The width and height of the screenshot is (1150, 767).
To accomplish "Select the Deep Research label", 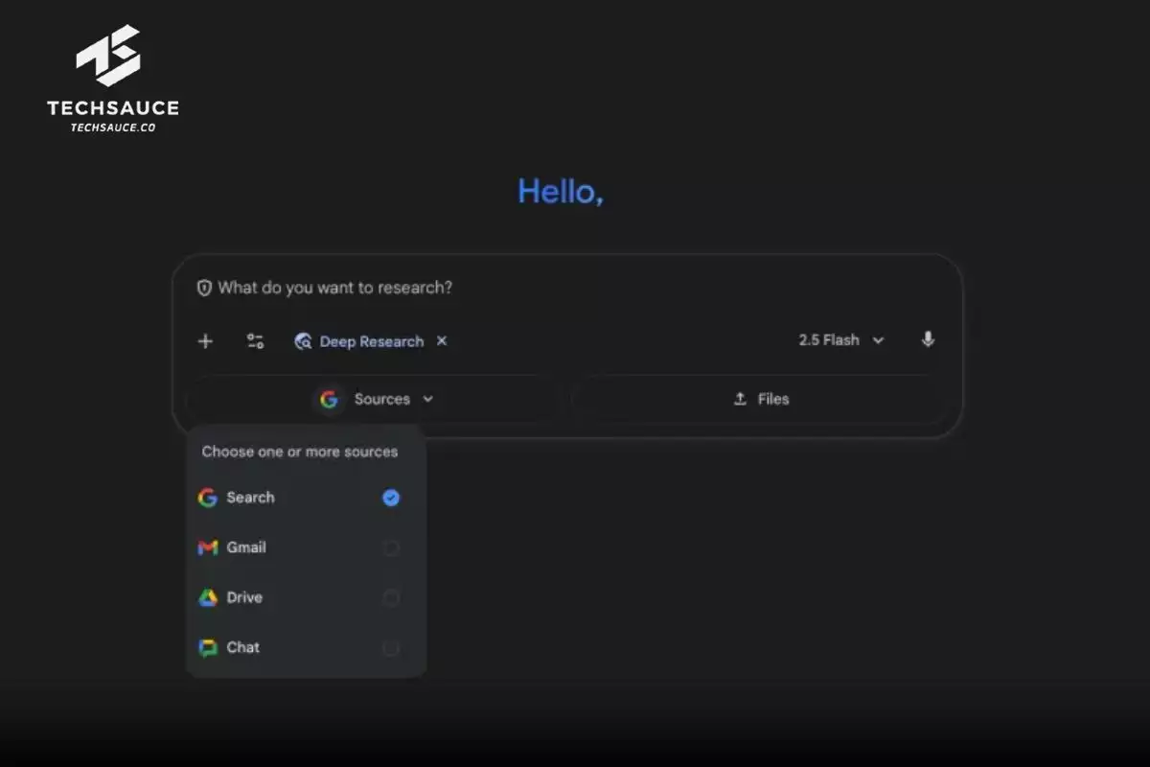I will (372, 341).
